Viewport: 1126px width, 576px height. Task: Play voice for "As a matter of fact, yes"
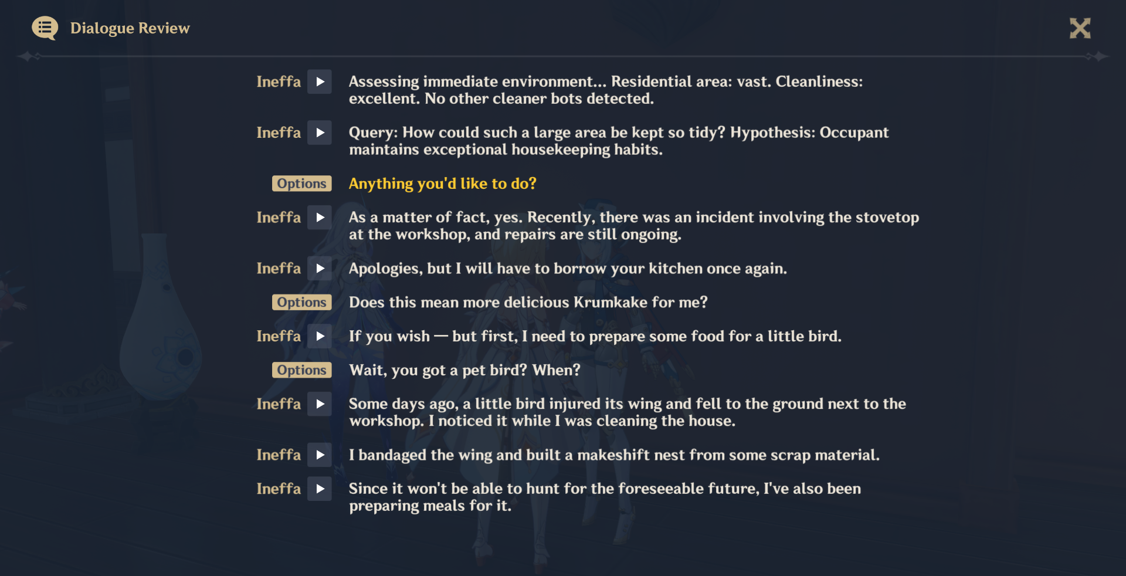point(320,218)
